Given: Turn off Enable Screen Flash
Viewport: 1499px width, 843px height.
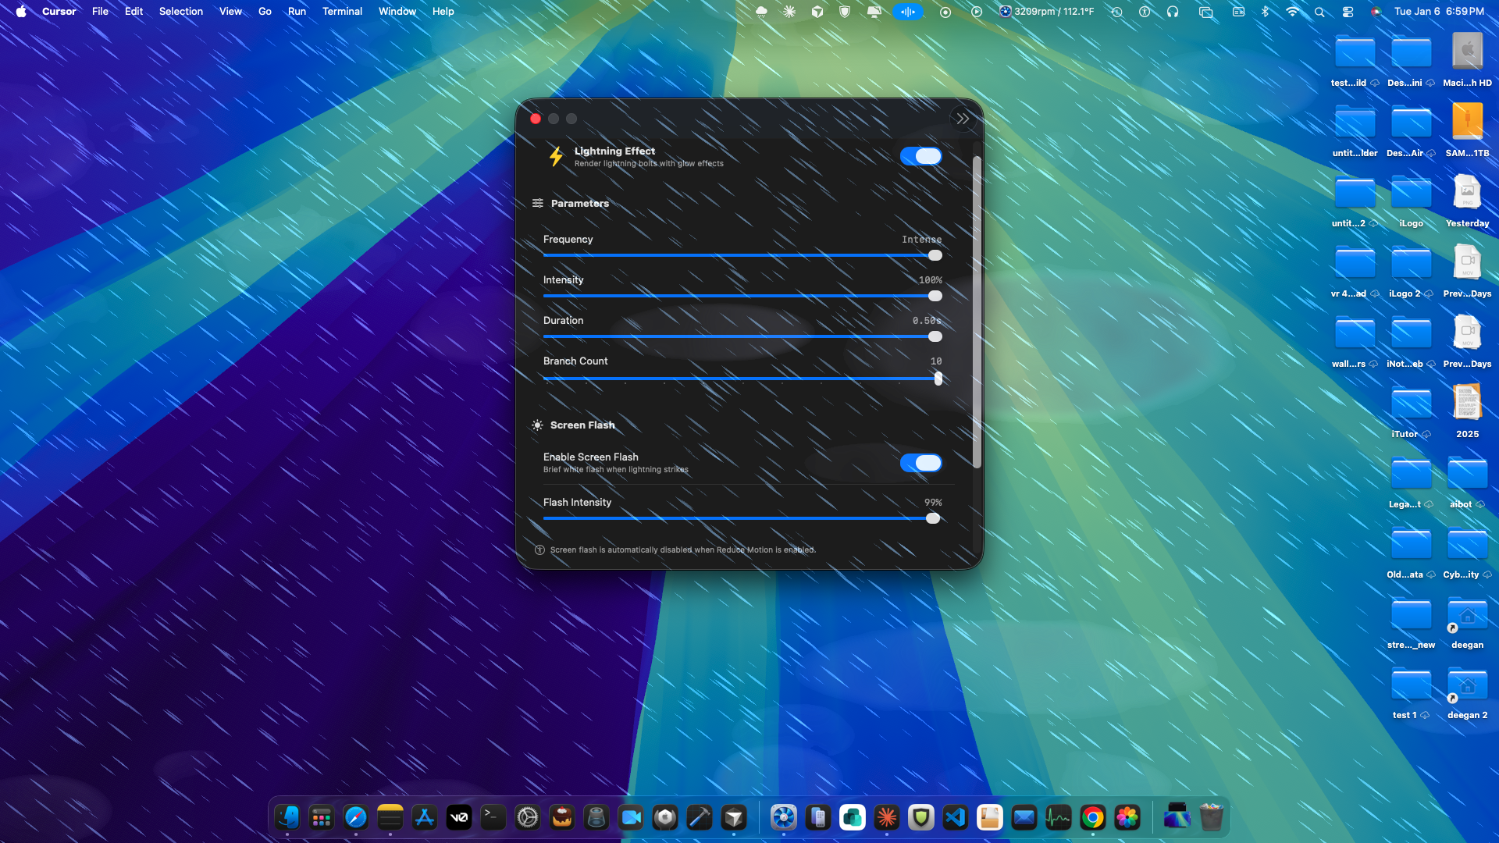Looking at the screenshot, I should (921, 463).
